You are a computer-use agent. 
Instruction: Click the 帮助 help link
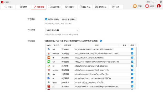point(148,2)
